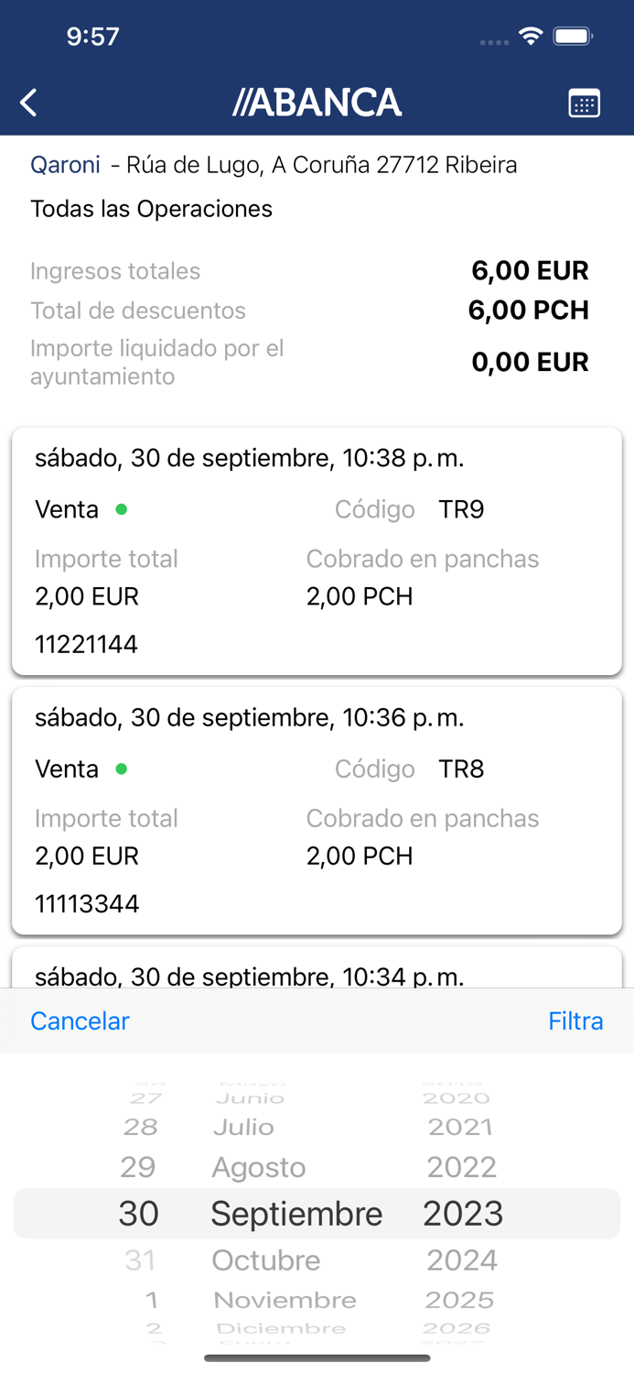Open the Qaroni merchant link
634x1374 pixels.
[x=65, y=165]
